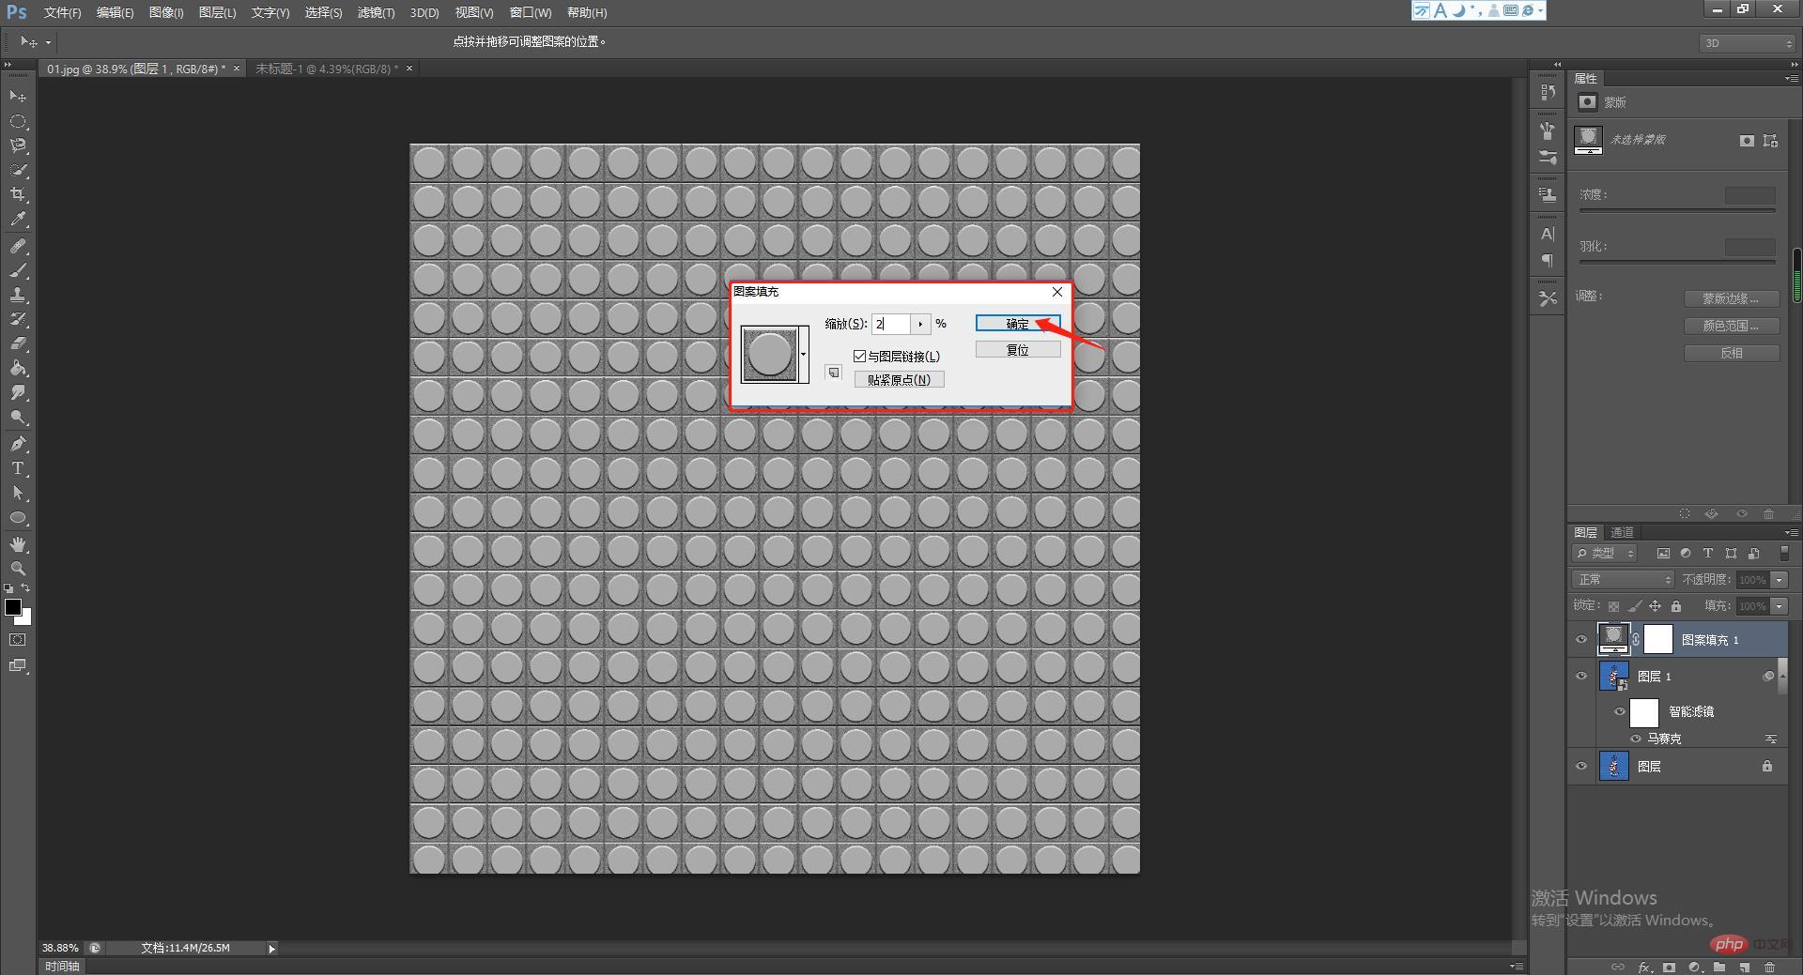Close the 图案填充 dialog
Viewport: 1803px width, 975px height.
coord(1057,292)
